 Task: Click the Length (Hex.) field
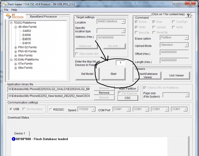174,60
